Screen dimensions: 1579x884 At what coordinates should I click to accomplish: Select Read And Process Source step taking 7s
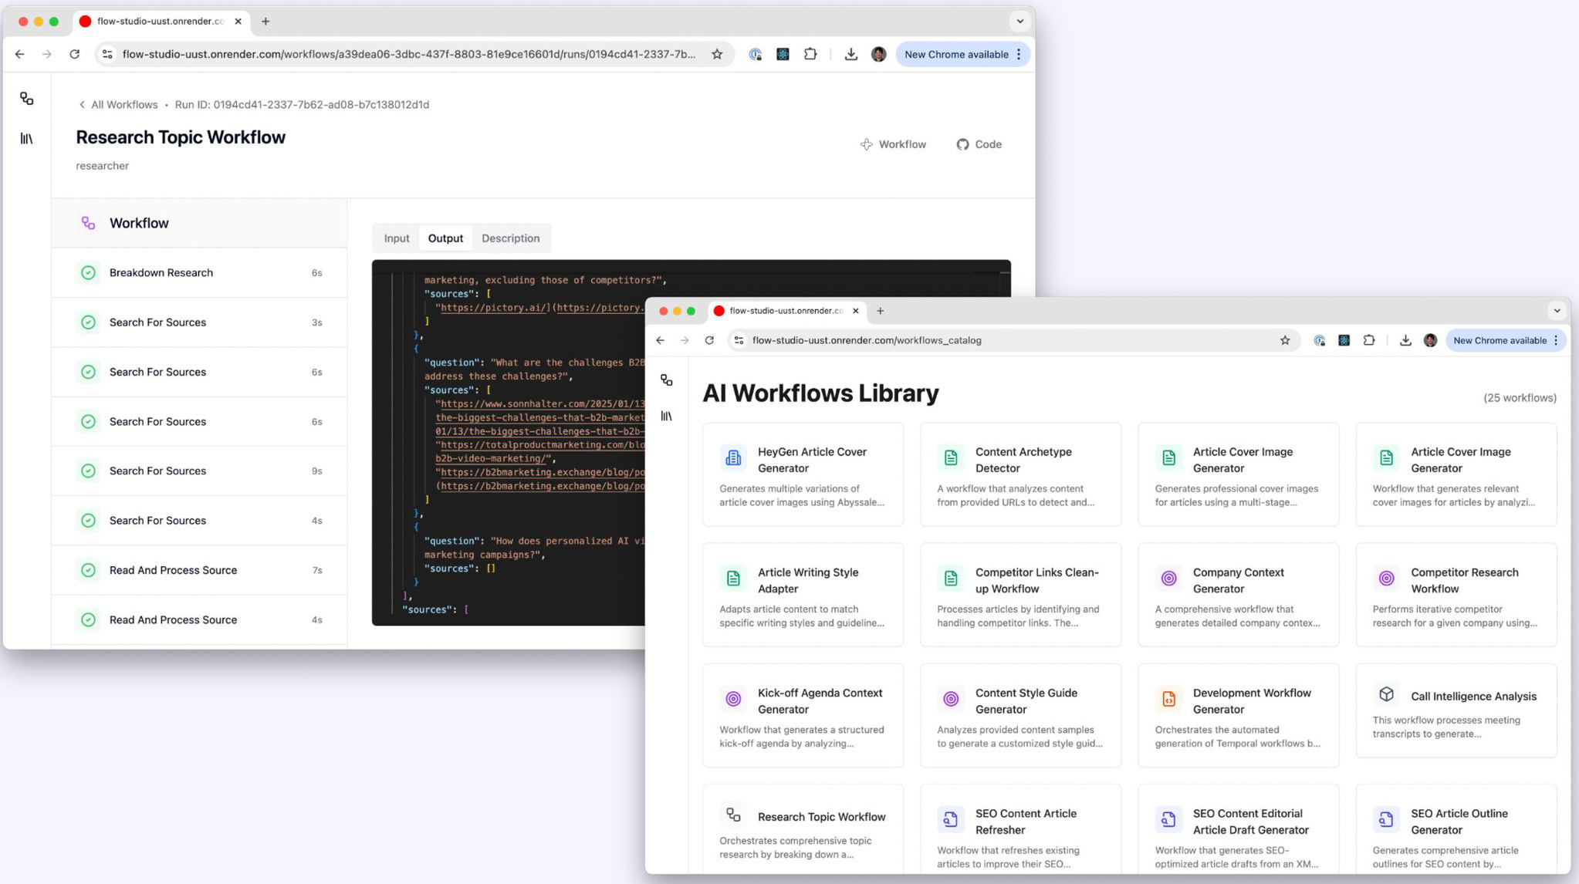[199, 570]
